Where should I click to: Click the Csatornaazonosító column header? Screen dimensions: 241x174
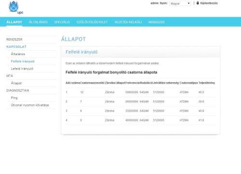coord(92,83)
